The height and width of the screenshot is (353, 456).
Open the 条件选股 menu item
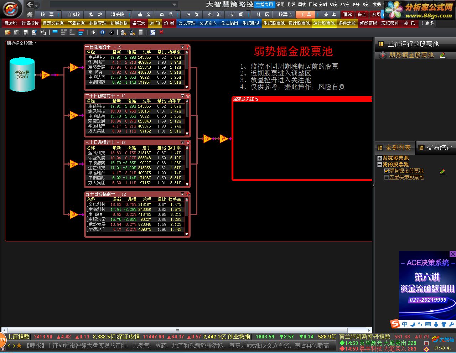(347, 23)
